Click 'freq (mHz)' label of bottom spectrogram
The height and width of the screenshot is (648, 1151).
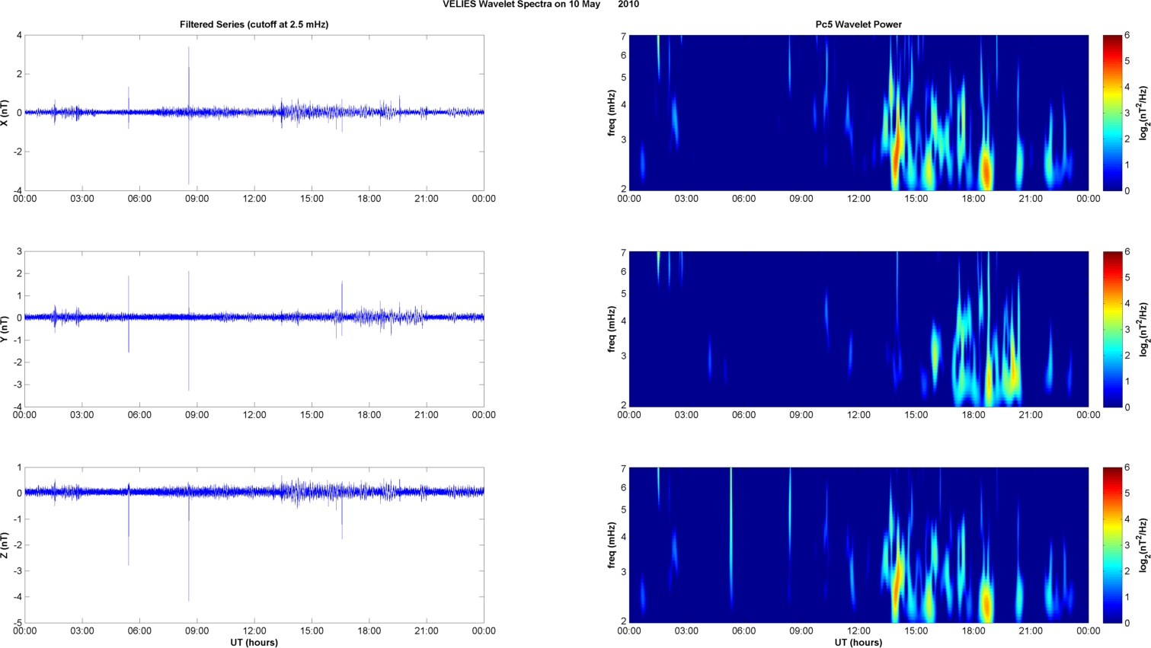[x=611, y=545]
